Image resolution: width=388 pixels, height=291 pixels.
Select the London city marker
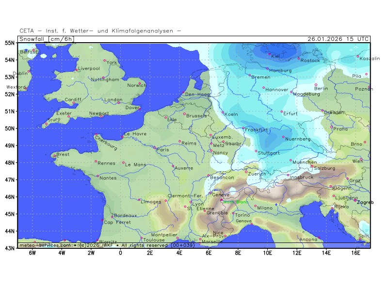118,102
